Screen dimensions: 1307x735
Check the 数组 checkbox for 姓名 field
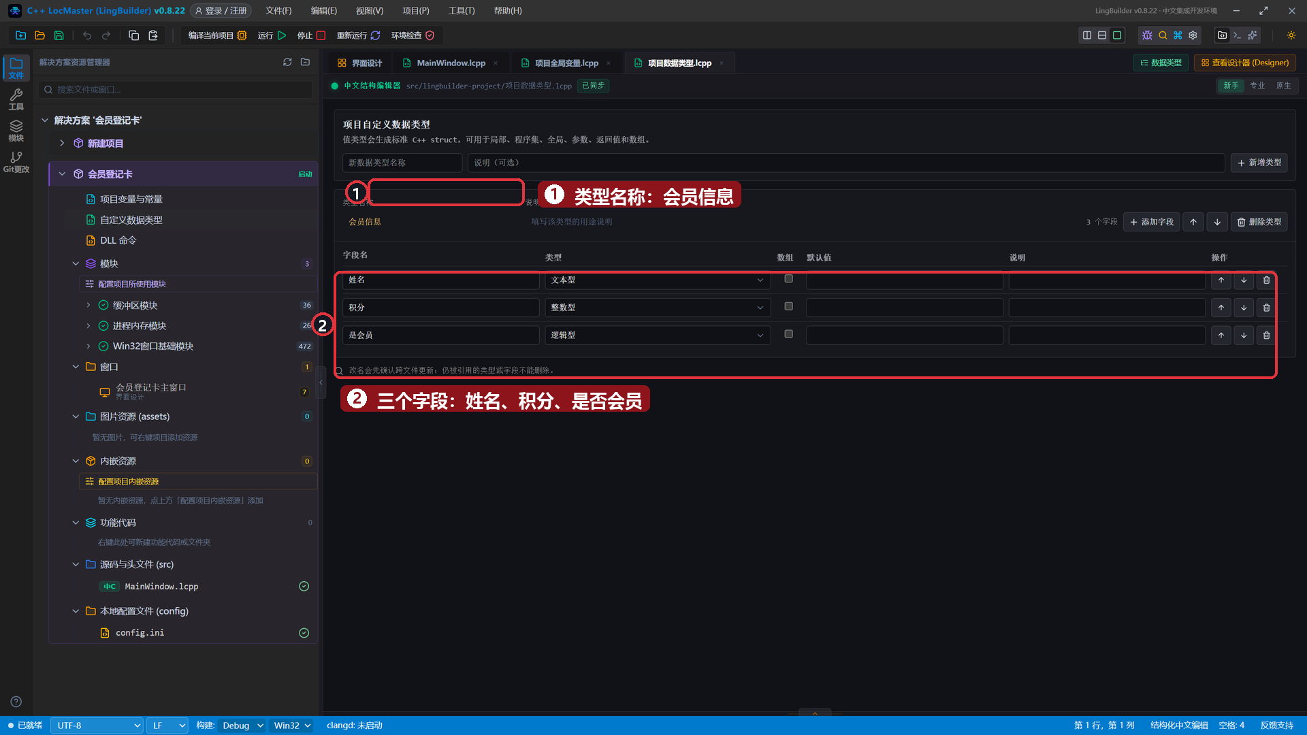pyautogui.click(x=788, y=279)
